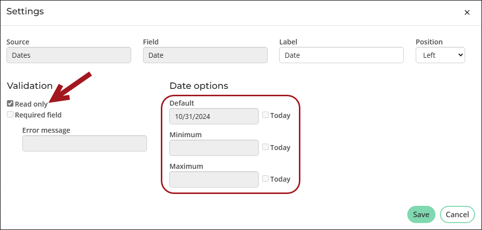Click the Required field label text
Screen dimensions: 482x230
(x=38, y=115)
